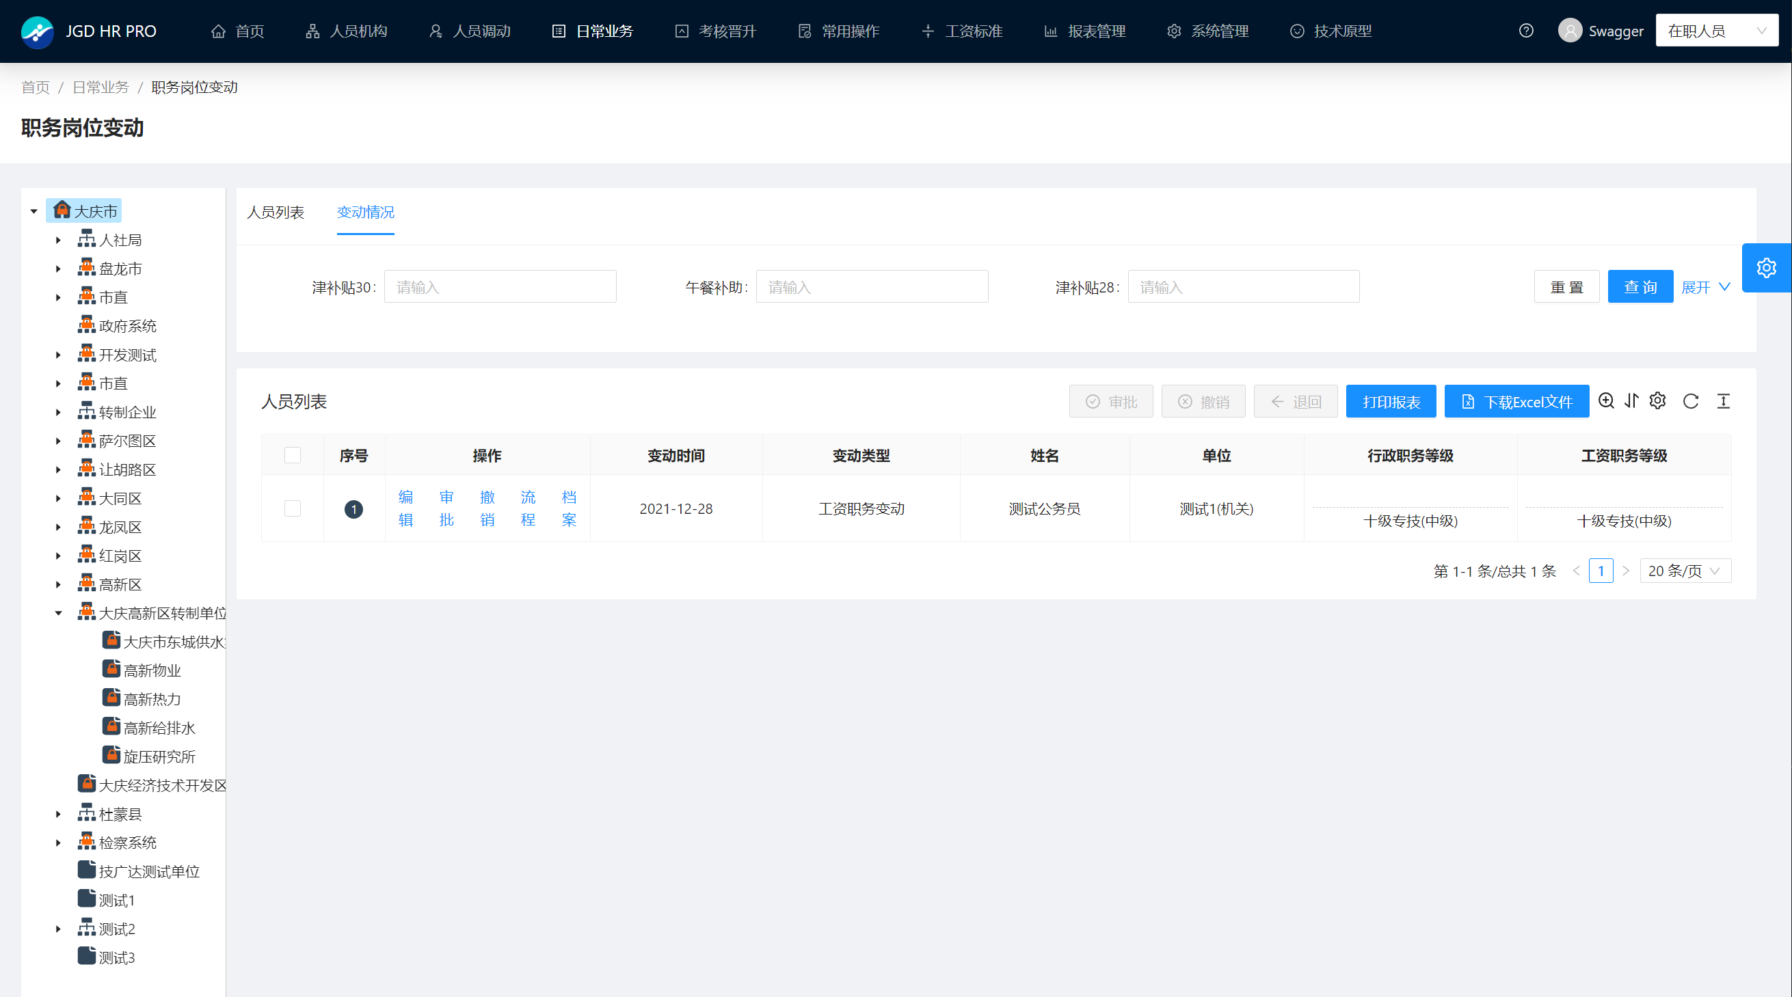Click the 查询 search button
Viewport: 1792px width, 997px height.
click(1640, 287)
